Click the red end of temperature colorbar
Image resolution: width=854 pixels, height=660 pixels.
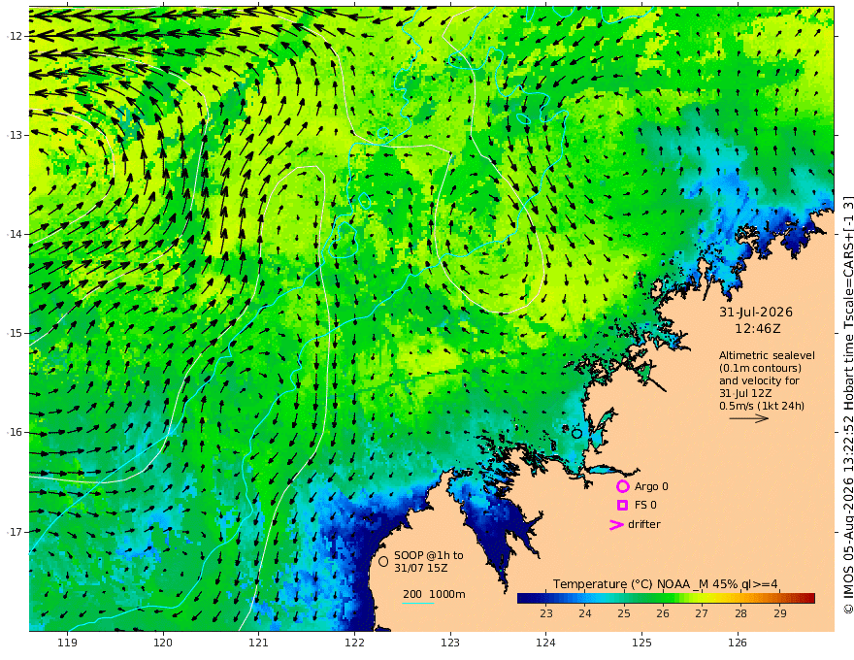[x=810, y=598]
